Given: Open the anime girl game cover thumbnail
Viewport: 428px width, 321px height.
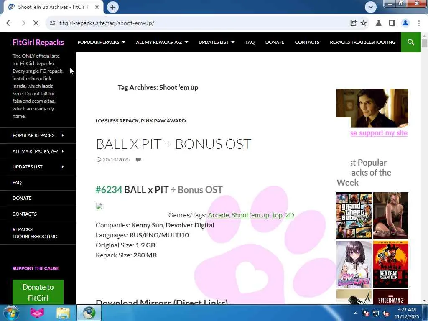Looking at the screenshot, I should 354,264.
